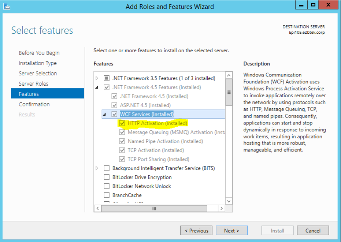This screenshot has width=341, height=242.
Task: Click the Next button
Action: pos(231,230)
